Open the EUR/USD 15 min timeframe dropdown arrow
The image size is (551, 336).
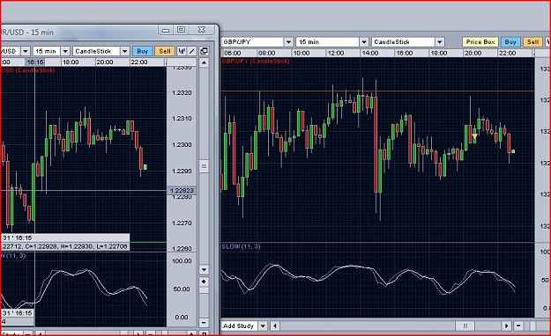point(65,51)
